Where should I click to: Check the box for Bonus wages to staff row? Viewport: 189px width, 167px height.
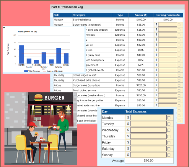(179, 75)
